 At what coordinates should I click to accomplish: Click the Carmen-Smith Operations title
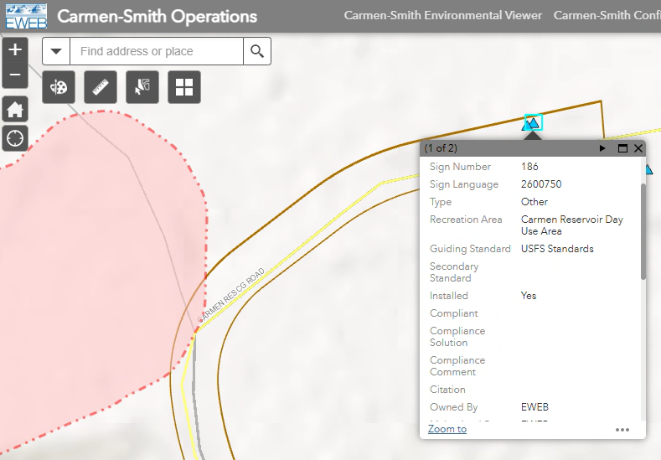[x=157, y=17]
